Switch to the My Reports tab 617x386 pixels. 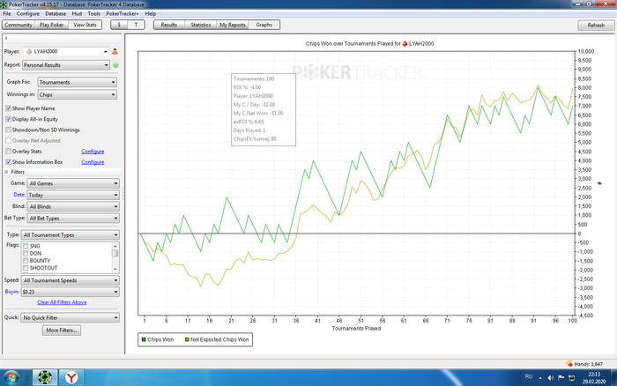point(233,25)
